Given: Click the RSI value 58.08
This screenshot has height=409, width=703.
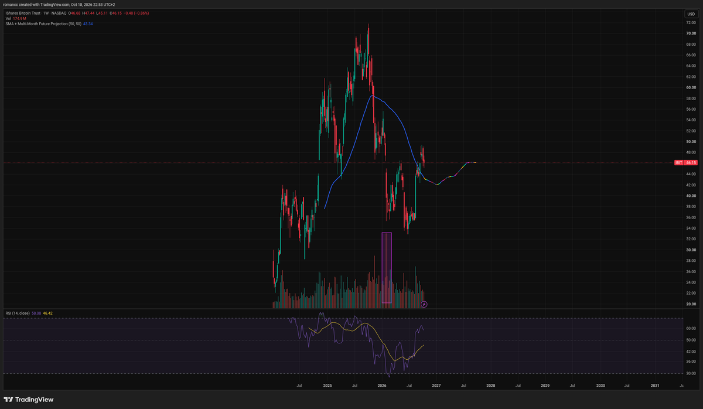Looking at the screenshot, I should coord(37,313).
